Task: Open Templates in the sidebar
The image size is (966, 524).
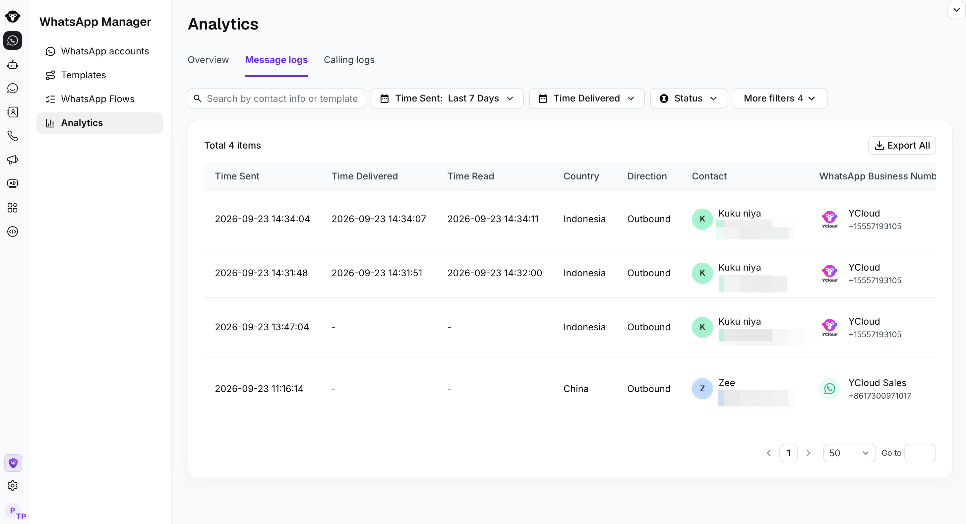Action: click(100, 75)
